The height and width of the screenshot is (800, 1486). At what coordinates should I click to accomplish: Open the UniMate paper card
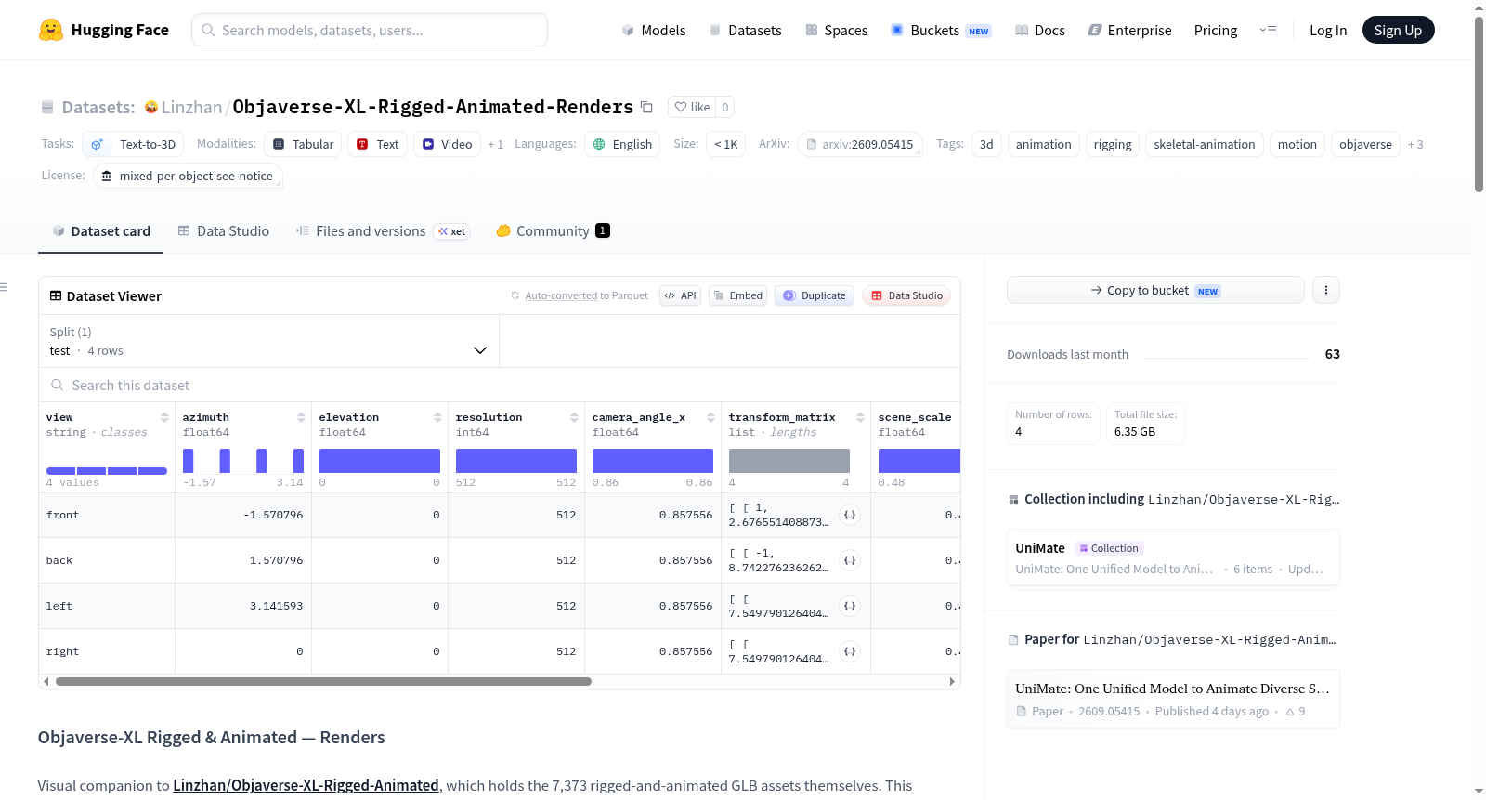[1173, 699]
